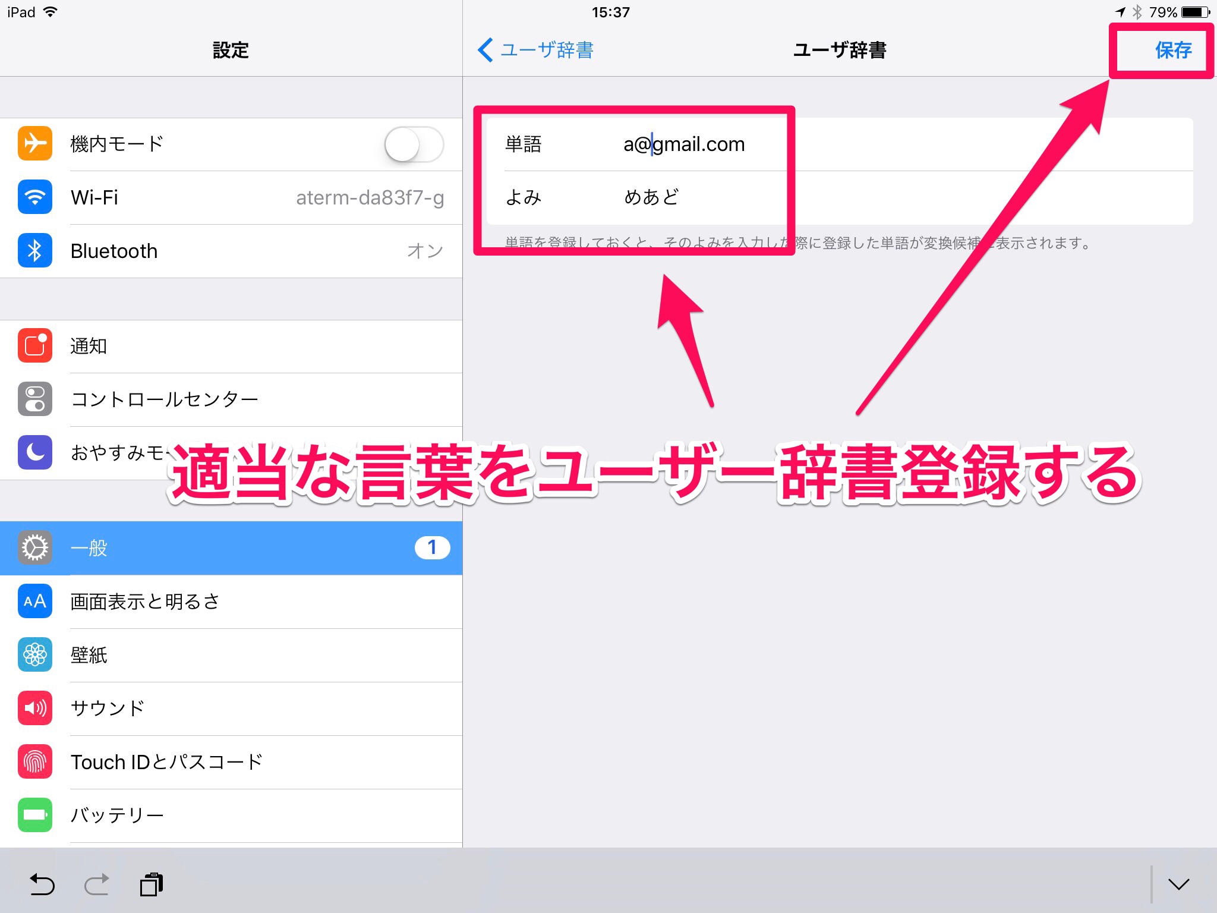Tap 保存 to save the entry
The image size is (1217, 913).
tap(1173, 50)
